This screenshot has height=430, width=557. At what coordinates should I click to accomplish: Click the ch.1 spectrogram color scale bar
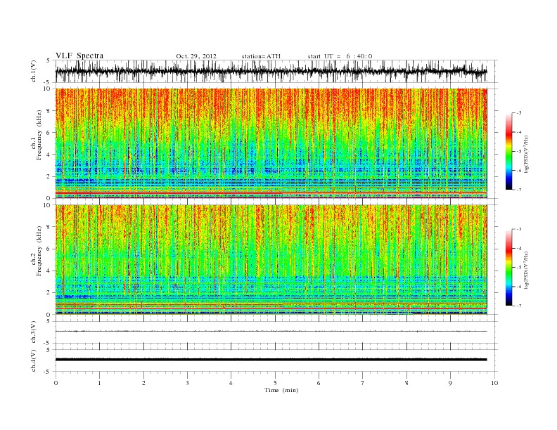click(509, 151)
